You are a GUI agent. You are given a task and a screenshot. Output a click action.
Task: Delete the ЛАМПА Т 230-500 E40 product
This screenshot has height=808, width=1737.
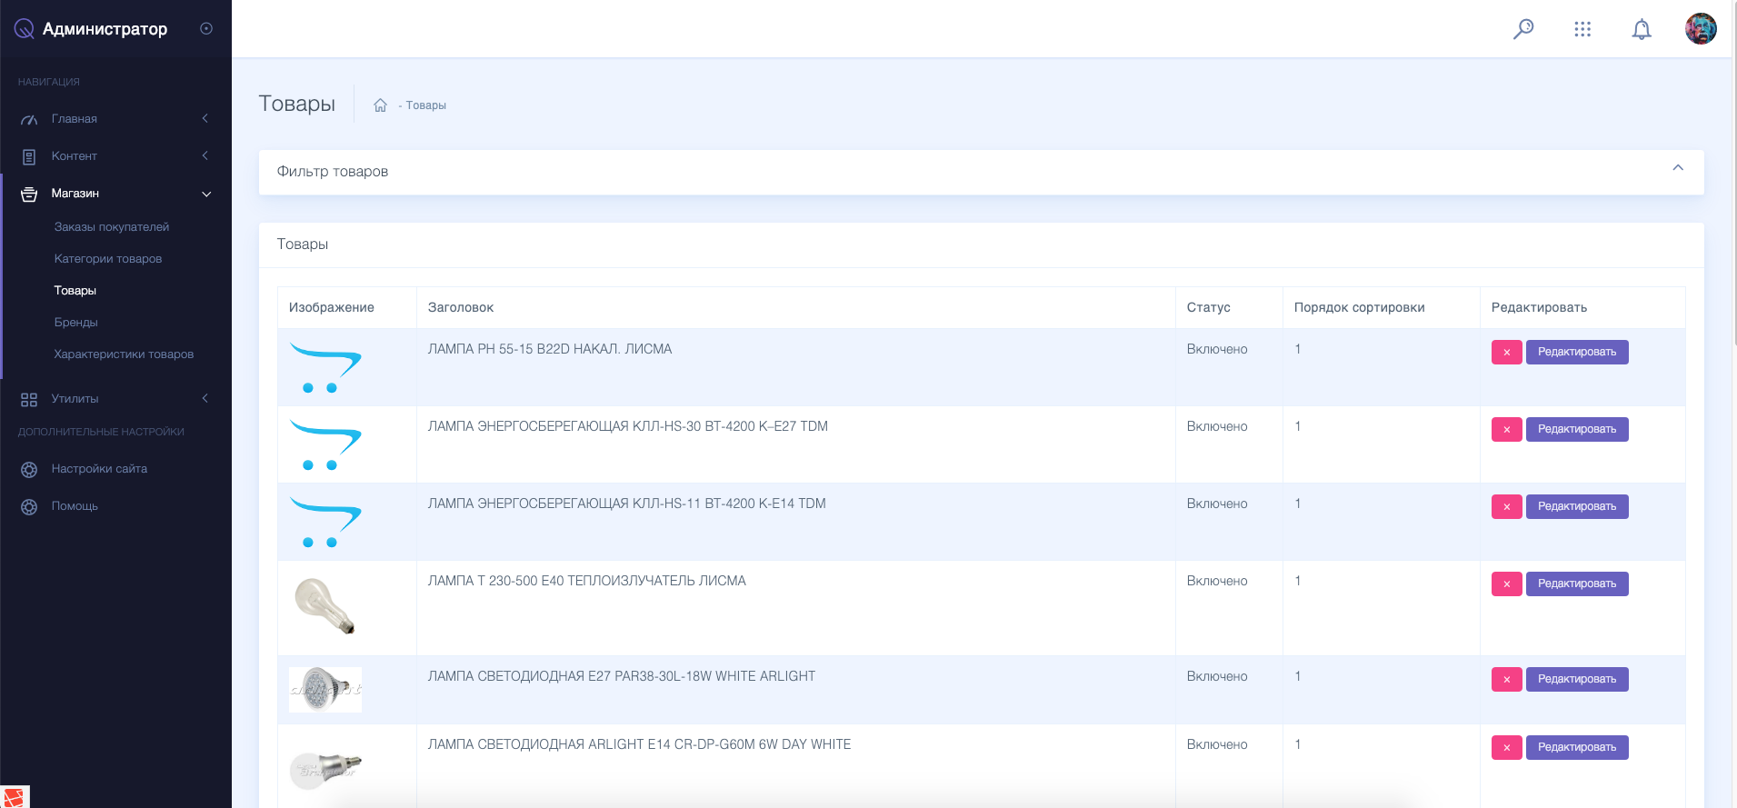(1506, 584)
